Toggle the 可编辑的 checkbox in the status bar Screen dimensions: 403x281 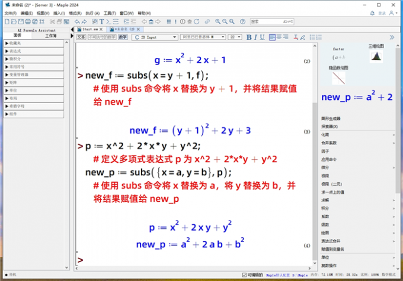point(244,275)
